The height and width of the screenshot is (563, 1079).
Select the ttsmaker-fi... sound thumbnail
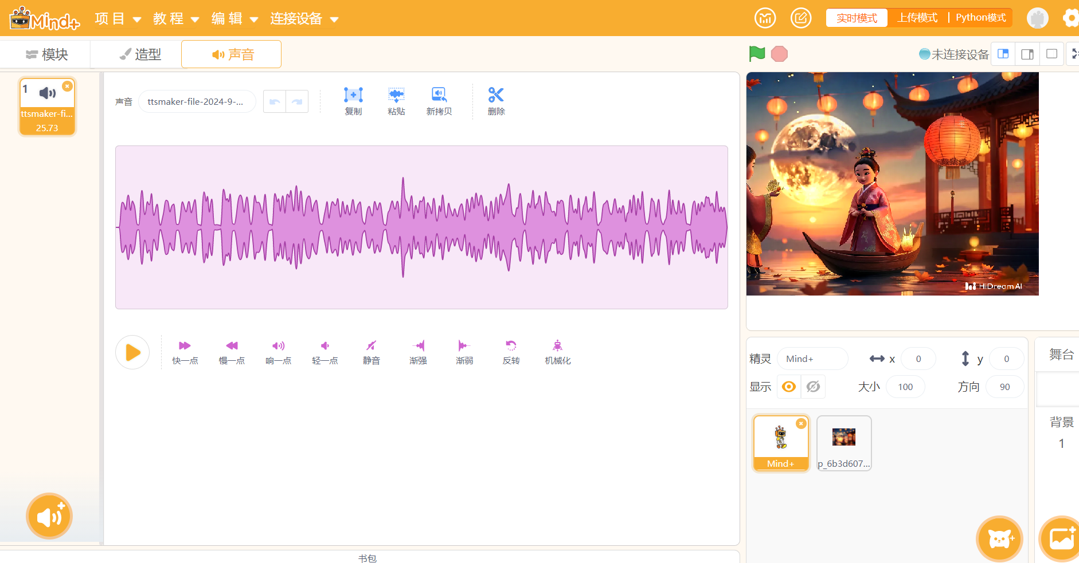(47, 107)
